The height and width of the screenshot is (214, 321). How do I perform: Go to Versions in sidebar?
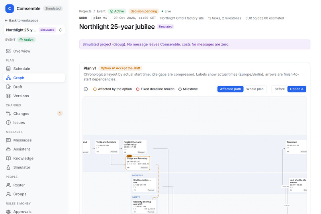(34, 96)
